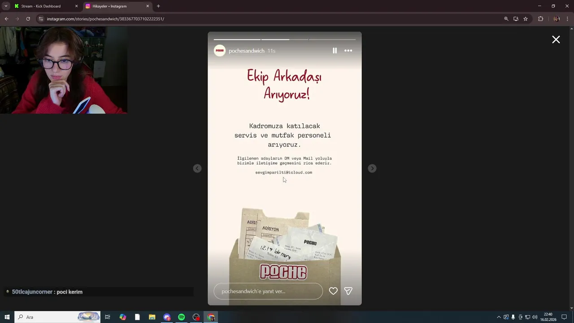Click the "Ekip Arkadaşı Arıyoruz!" heading
574x323 pixels.
[x=285, y=85]
